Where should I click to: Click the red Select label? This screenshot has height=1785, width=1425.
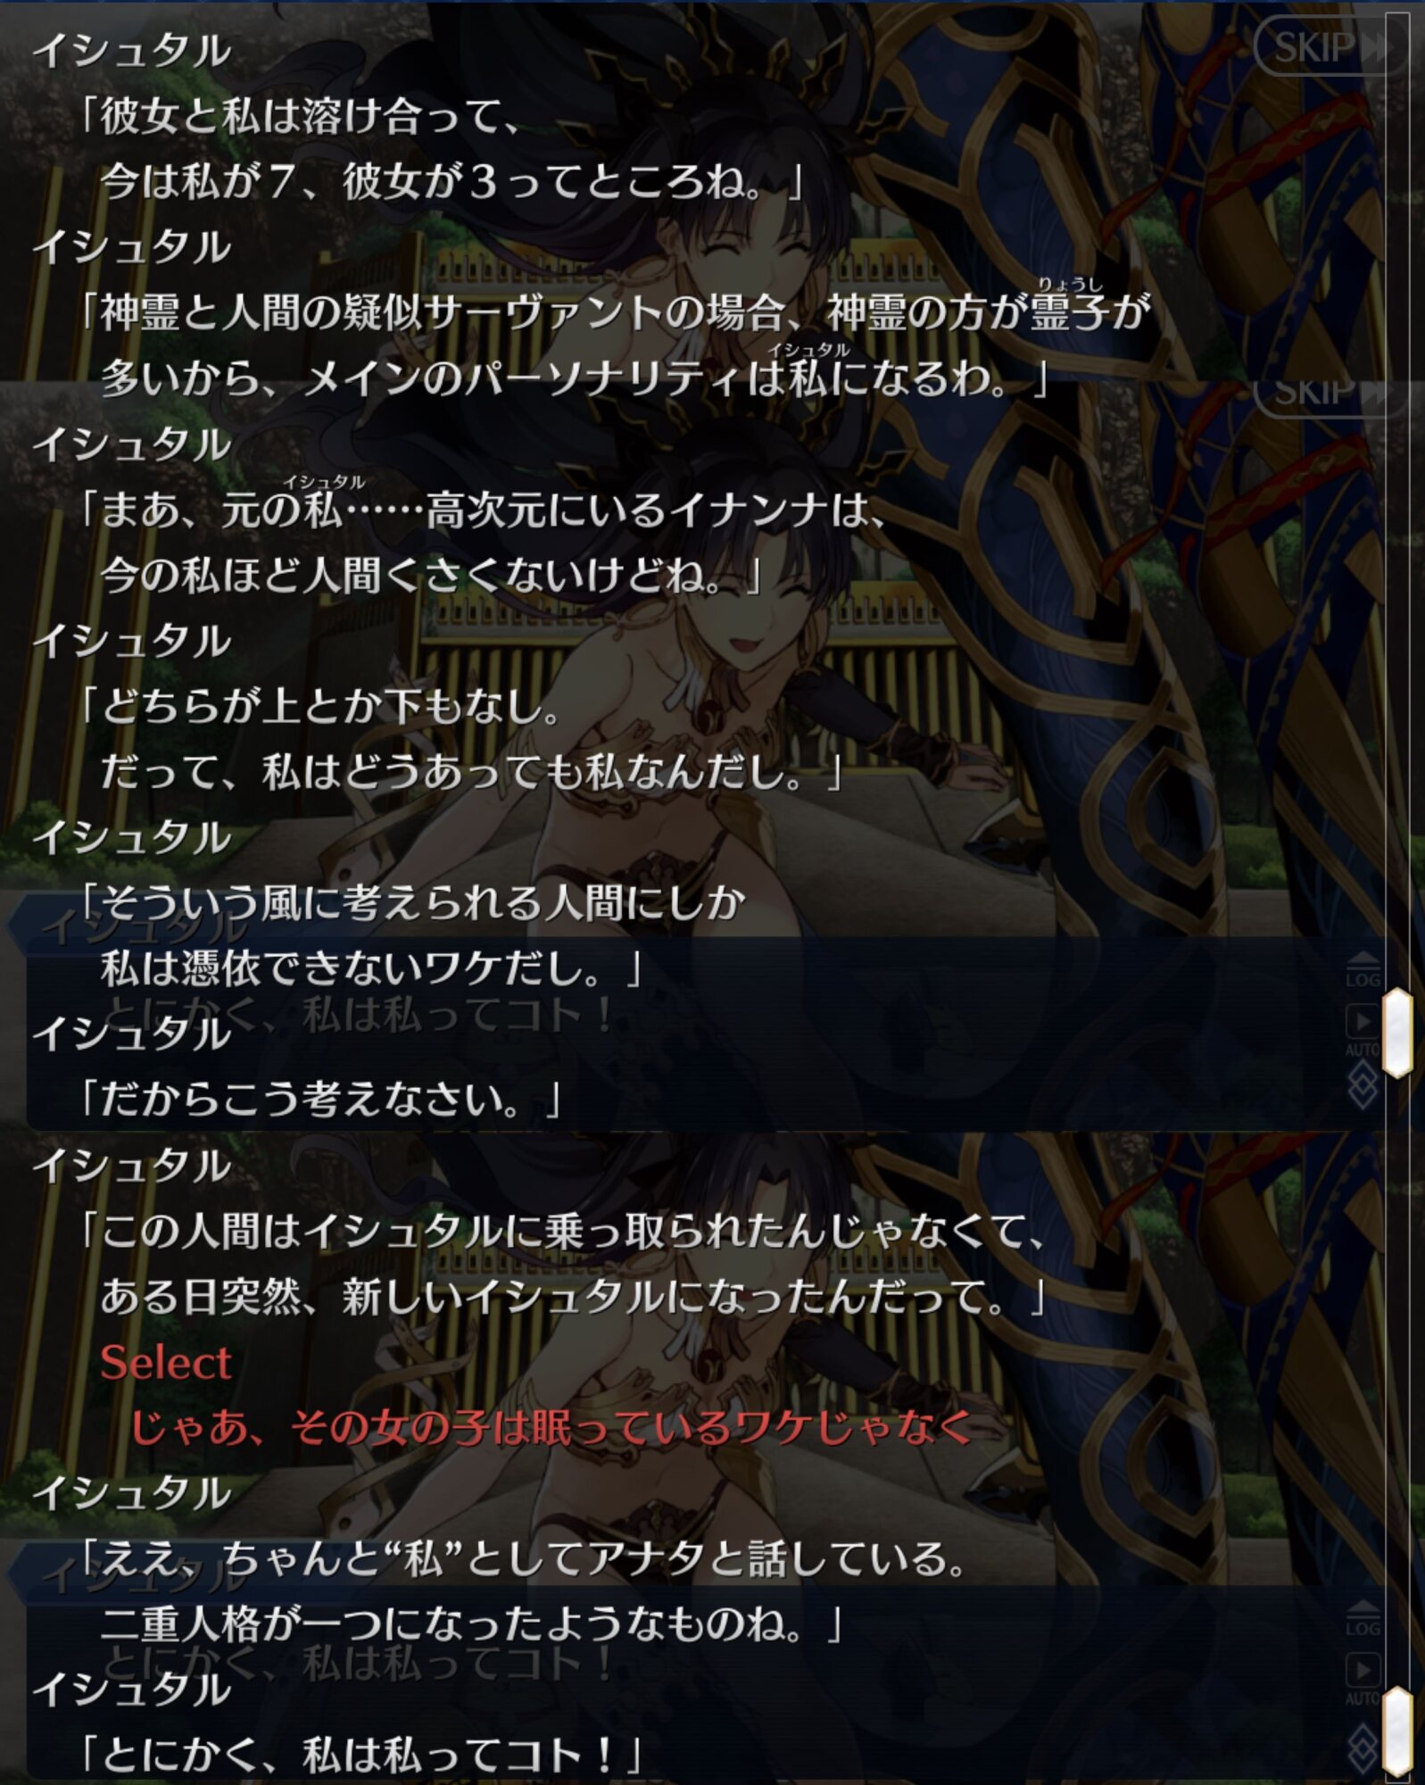tap(166, 1364)
